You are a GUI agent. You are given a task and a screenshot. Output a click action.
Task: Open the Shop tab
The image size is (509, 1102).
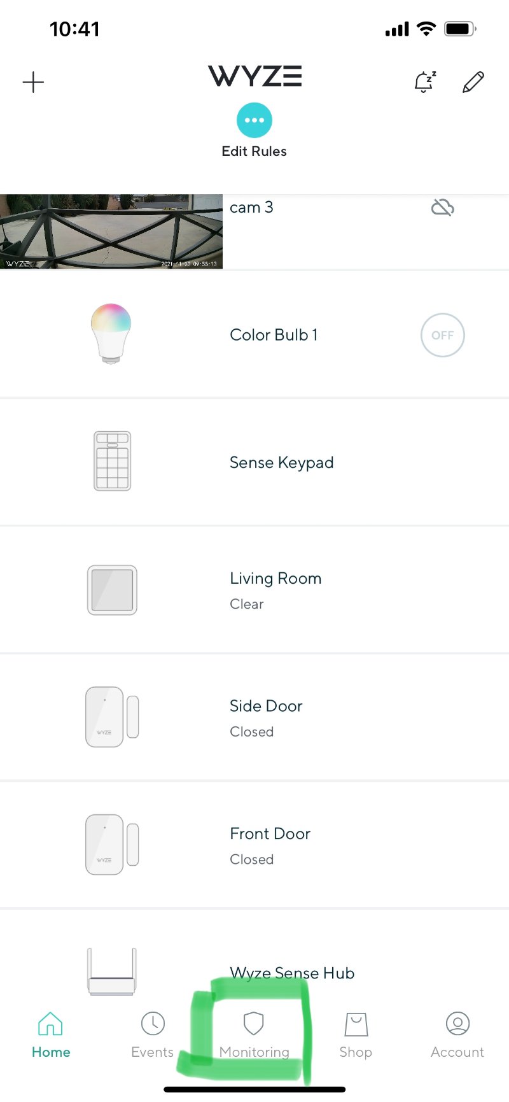[x=356, y=1036]
